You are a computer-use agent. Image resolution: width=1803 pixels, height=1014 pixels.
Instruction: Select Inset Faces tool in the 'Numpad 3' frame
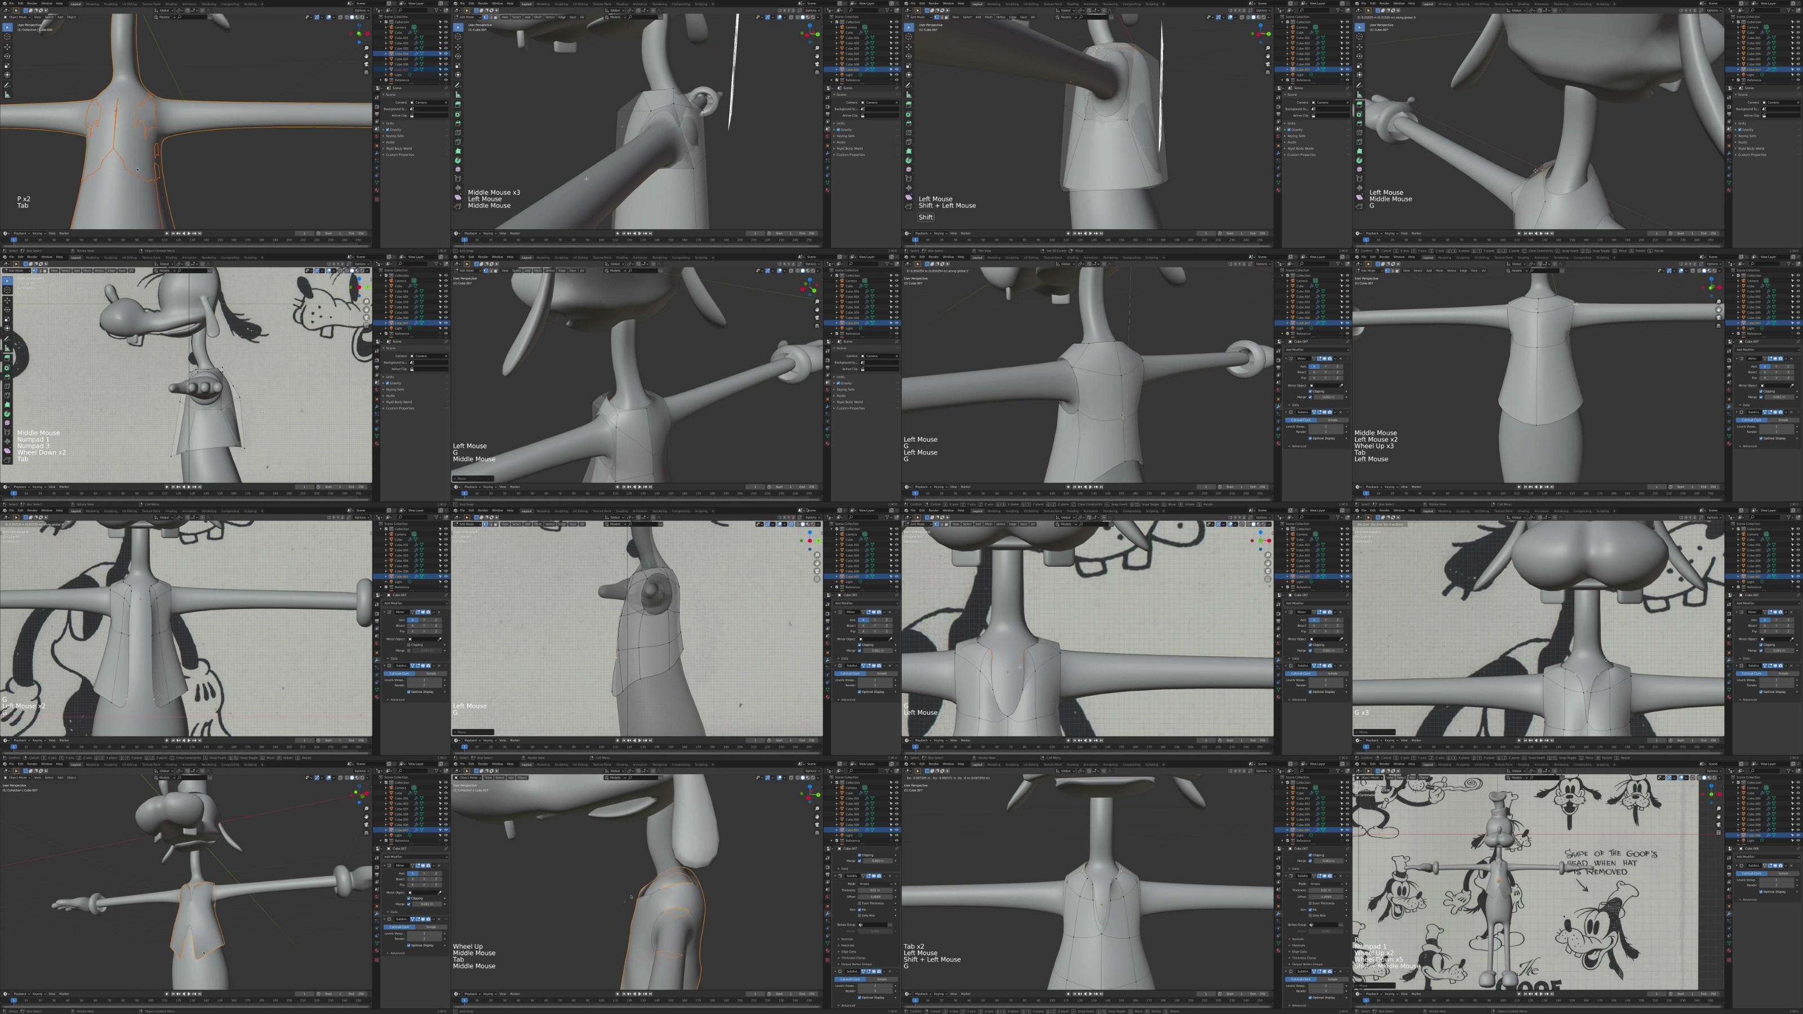tap(7, 368)
